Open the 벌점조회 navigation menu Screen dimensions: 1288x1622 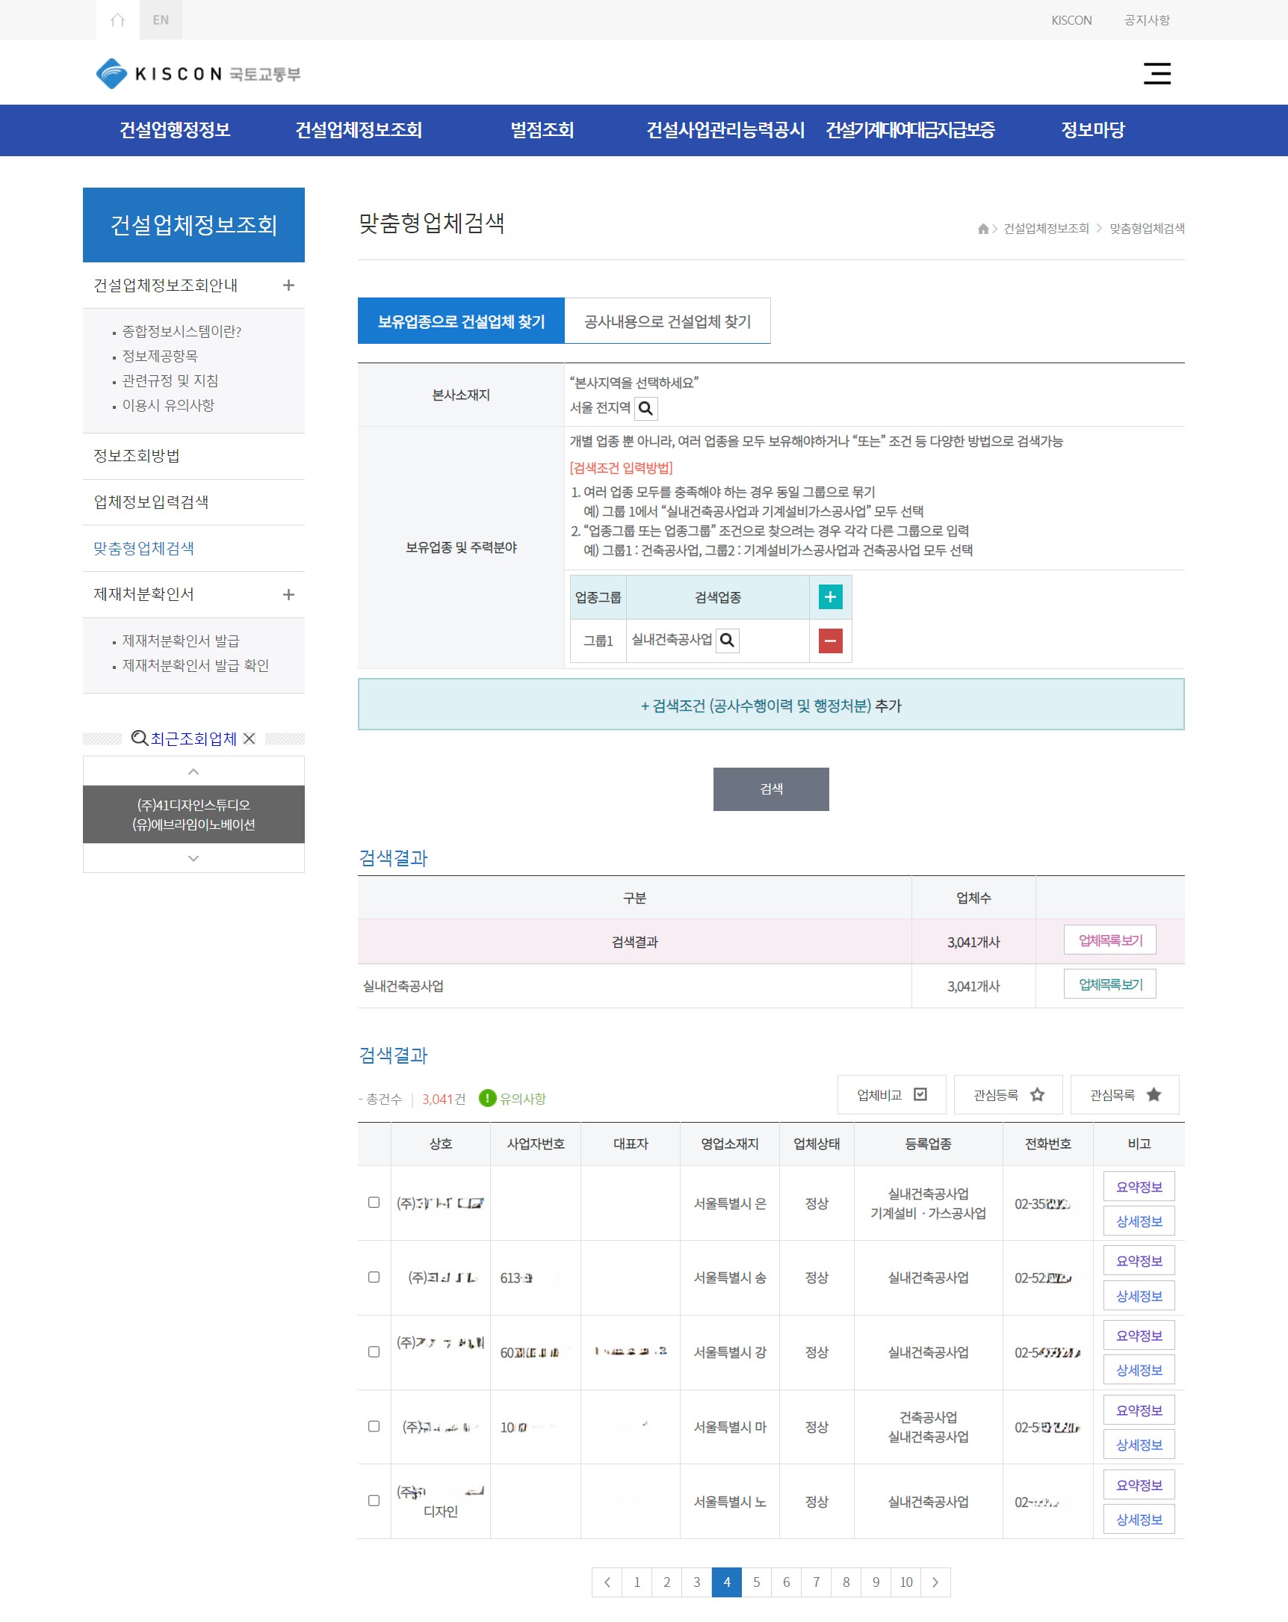[x=542, y=130]
